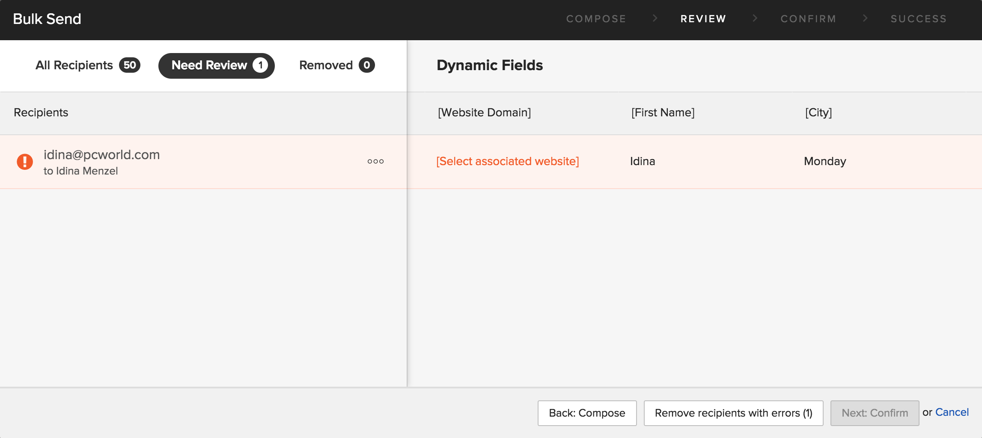Click the Review step in header
982x438 pixels.
(703, 19)
